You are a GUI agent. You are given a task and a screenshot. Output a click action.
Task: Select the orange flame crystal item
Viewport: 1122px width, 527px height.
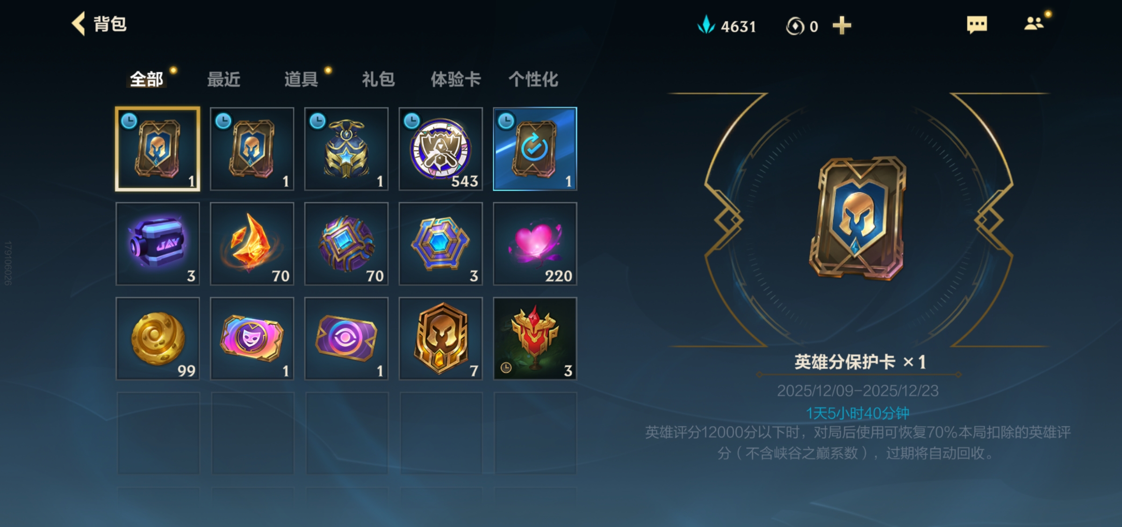point(252,243)
